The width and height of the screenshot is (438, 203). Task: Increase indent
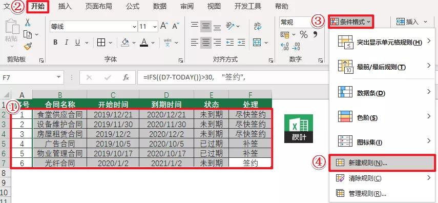tap(241, 43)
